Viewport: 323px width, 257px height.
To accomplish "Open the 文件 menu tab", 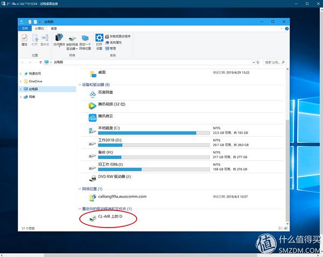I will click(x=25, y=28).
